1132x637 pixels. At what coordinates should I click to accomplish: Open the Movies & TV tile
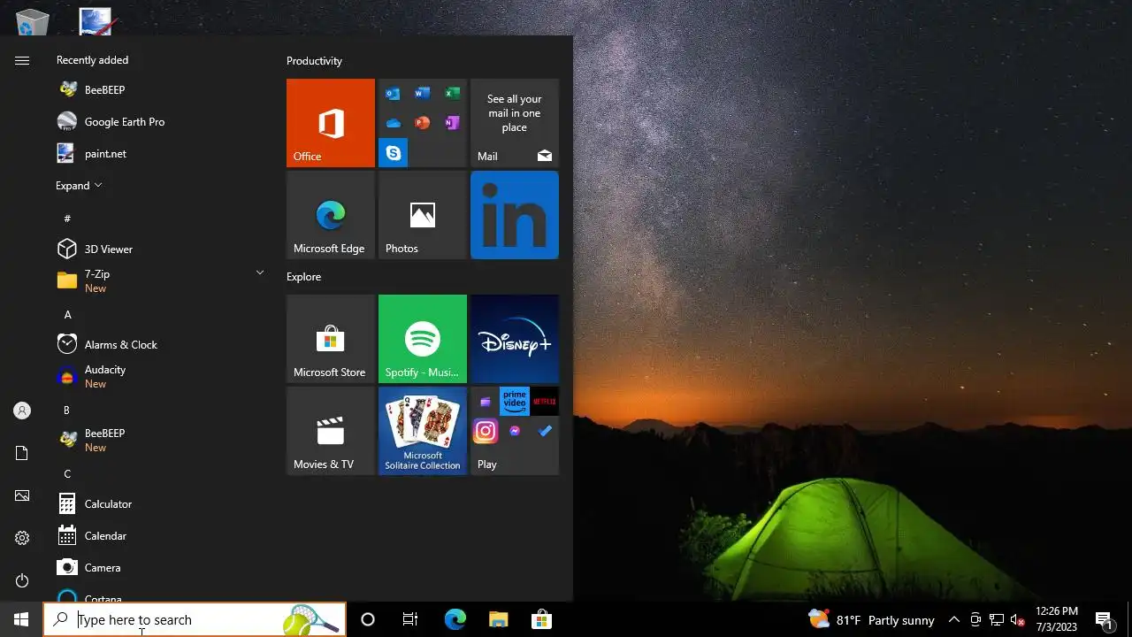click(331, 431)
